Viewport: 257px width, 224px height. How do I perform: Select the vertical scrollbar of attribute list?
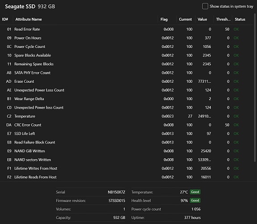click(x=255, y=88)
